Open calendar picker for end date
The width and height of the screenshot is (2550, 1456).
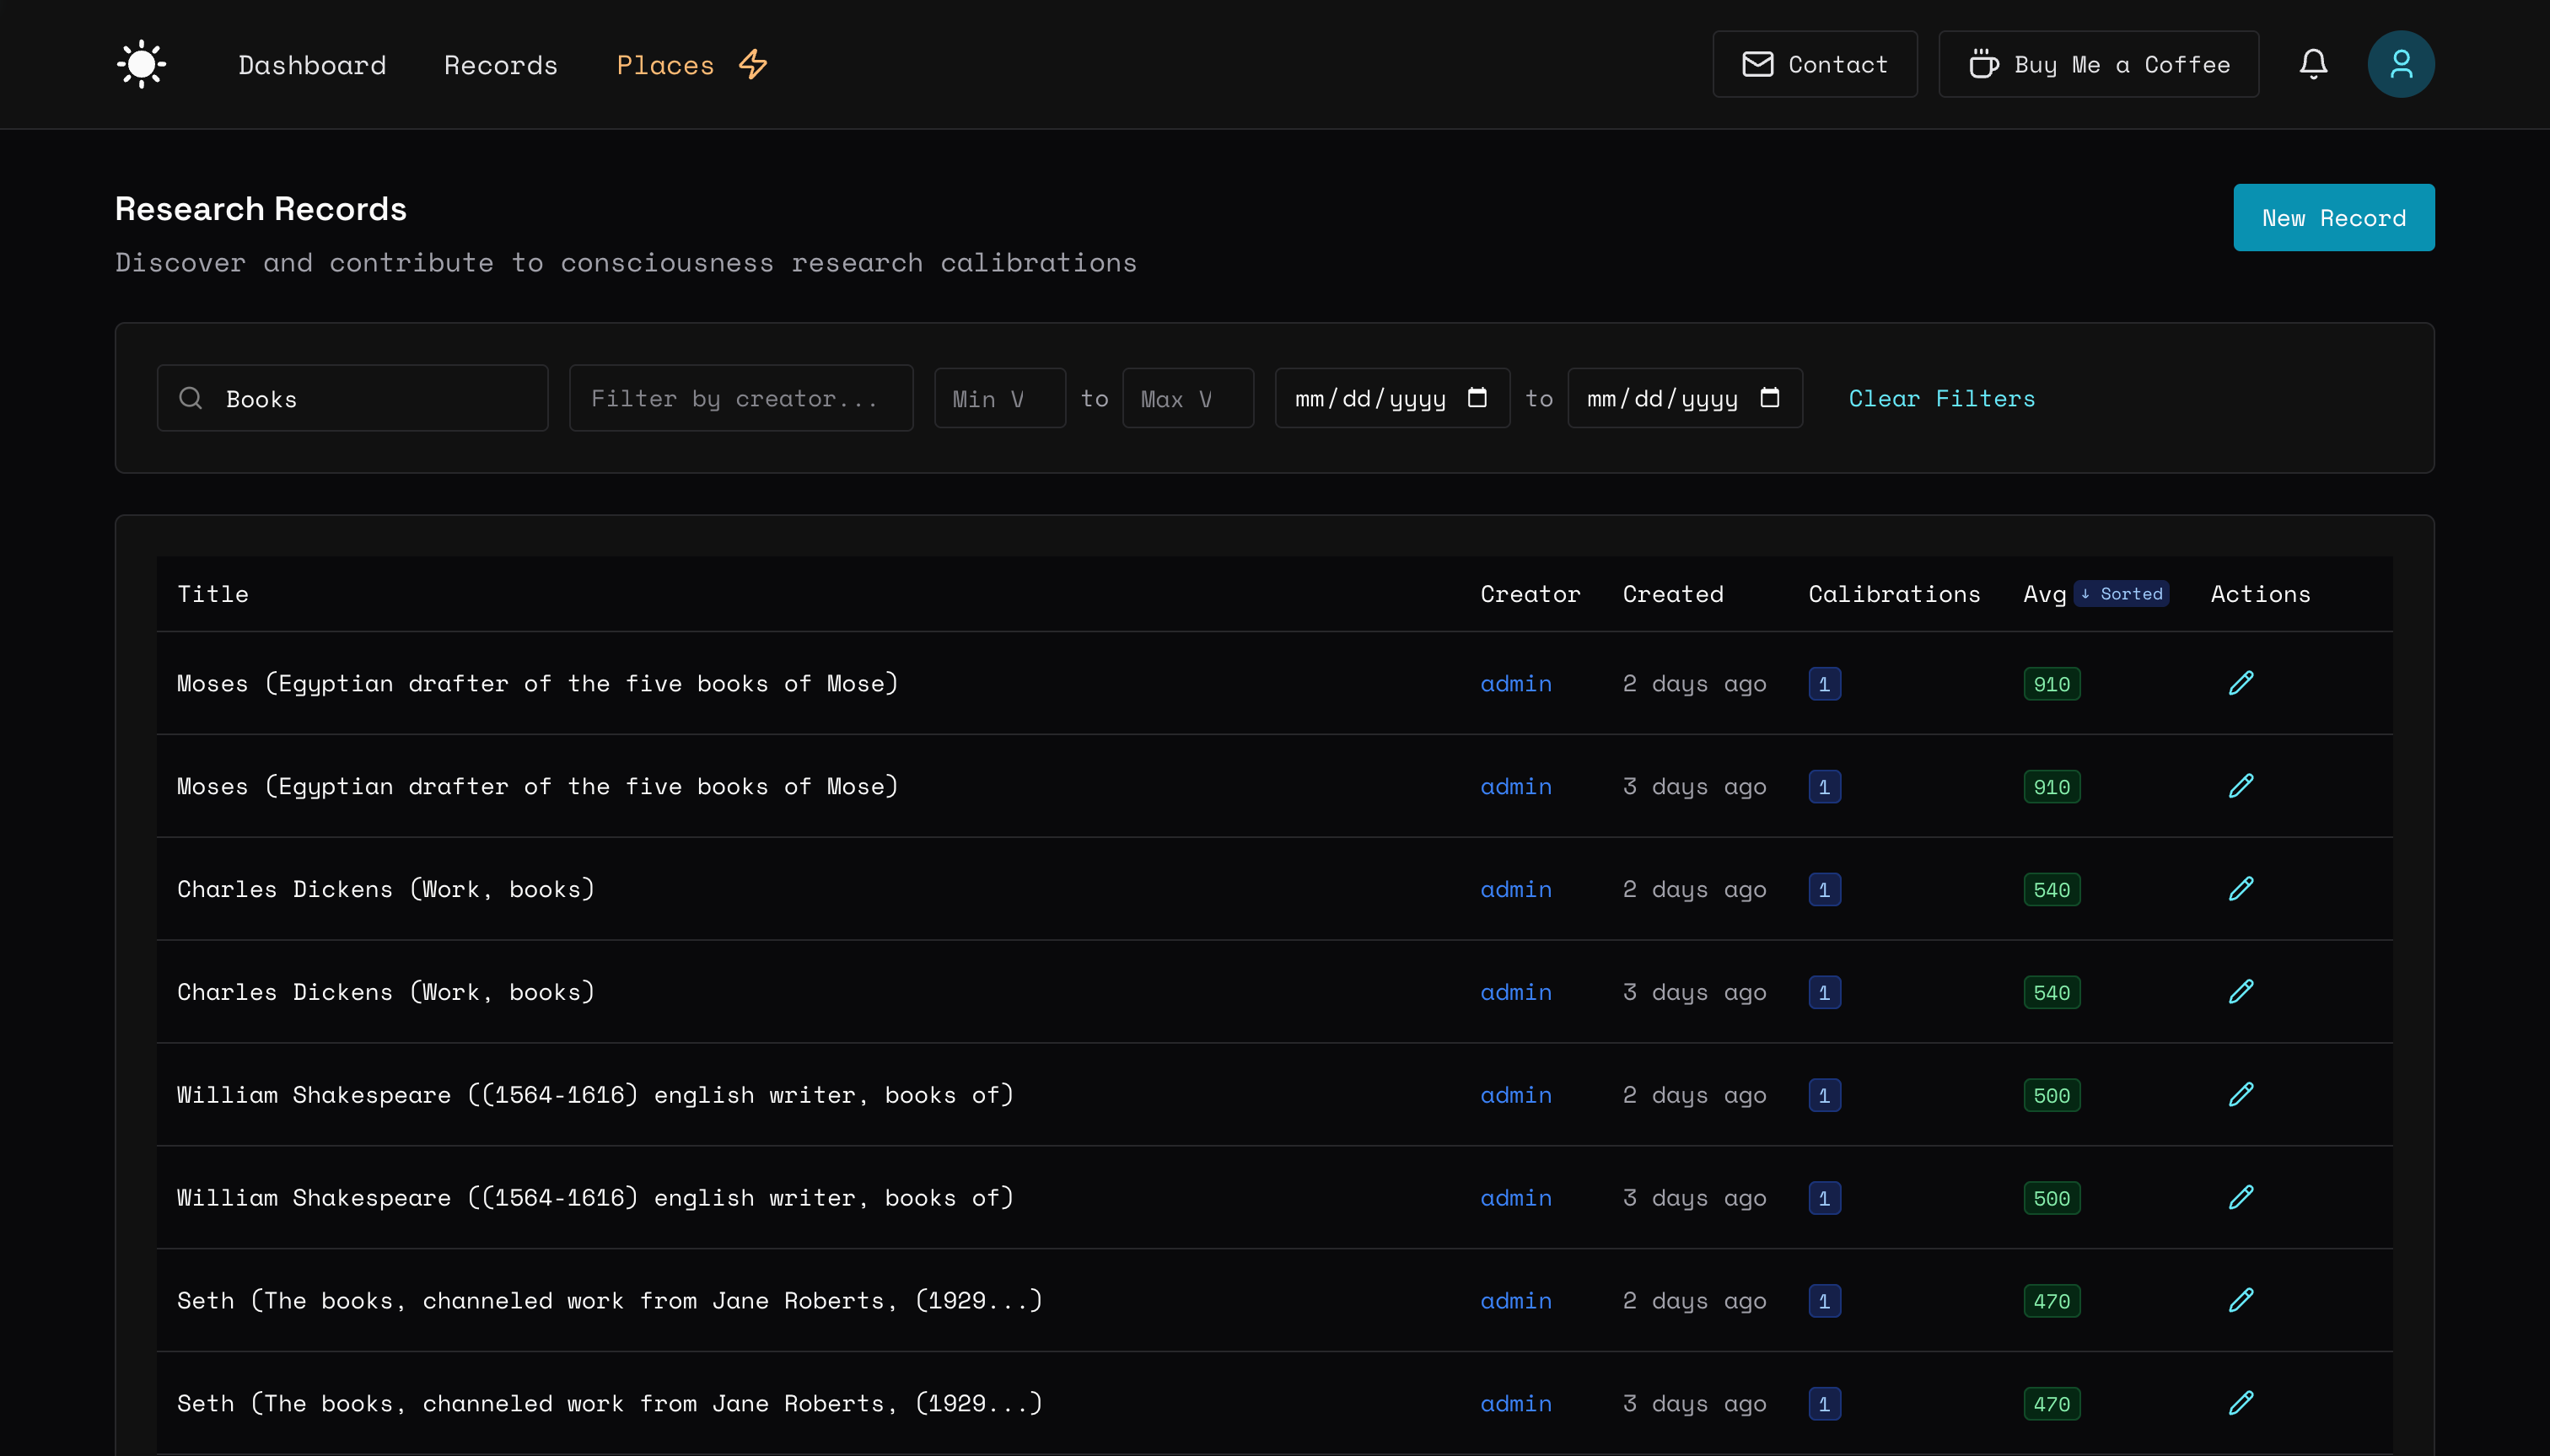click(1770, 397)
